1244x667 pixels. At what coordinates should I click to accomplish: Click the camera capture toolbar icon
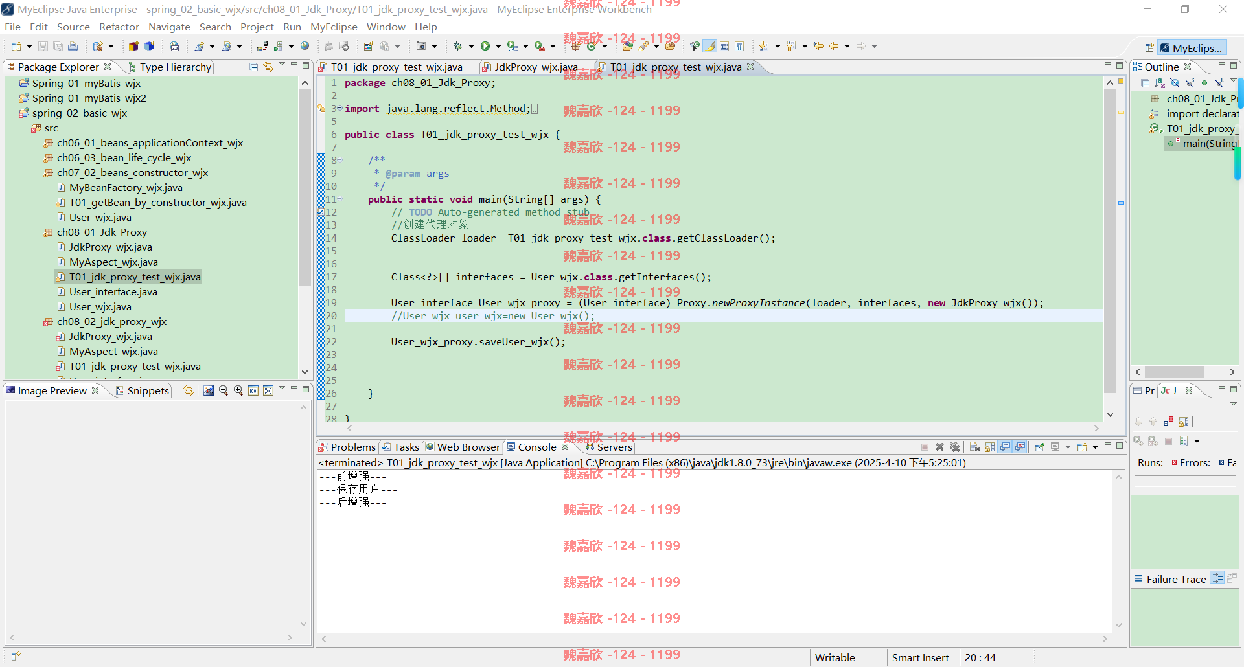pos(421,46)
